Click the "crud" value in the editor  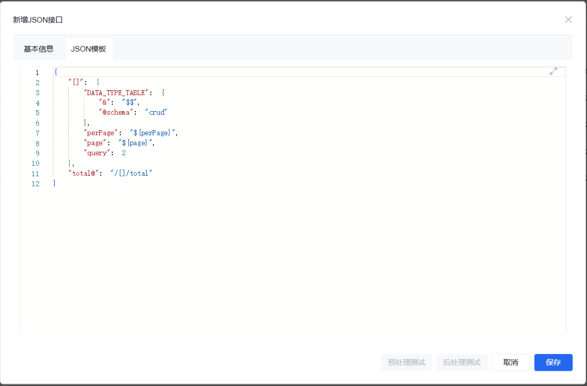(x=156, y=113)
